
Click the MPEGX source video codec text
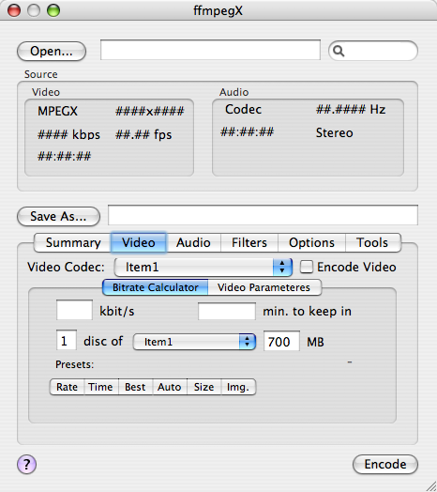coord(58,111)
